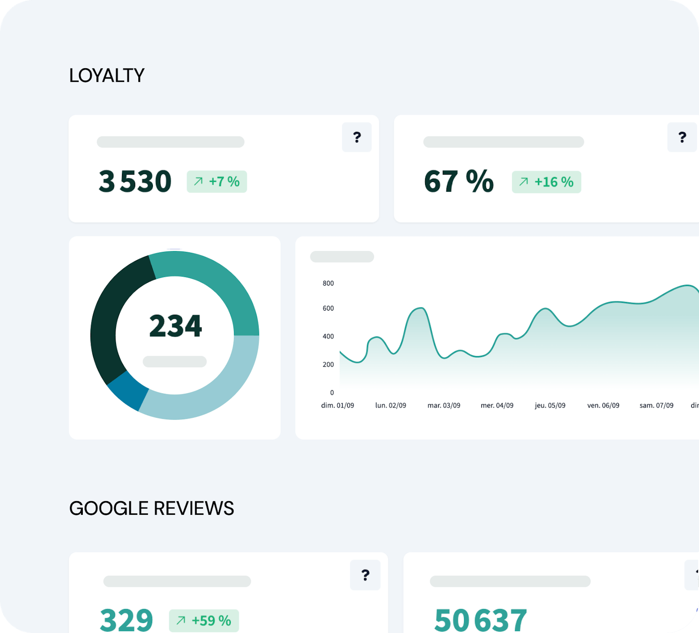This screenshot has height=633, width=699.
Task: Click the +7 % trend badge
Action: [x=217, y=181]
